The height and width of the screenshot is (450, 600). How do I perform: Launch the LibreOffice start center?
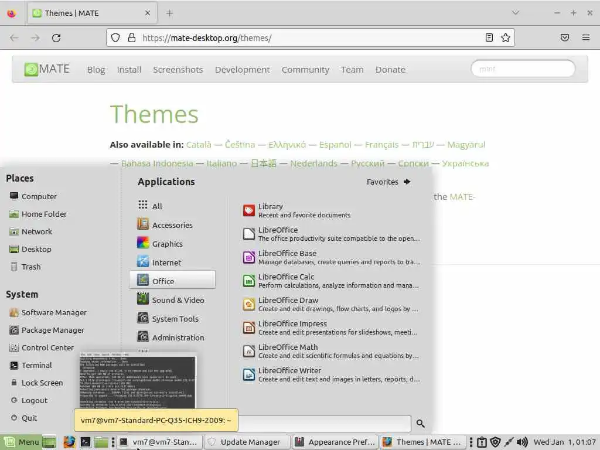click(x=332, y=234)
